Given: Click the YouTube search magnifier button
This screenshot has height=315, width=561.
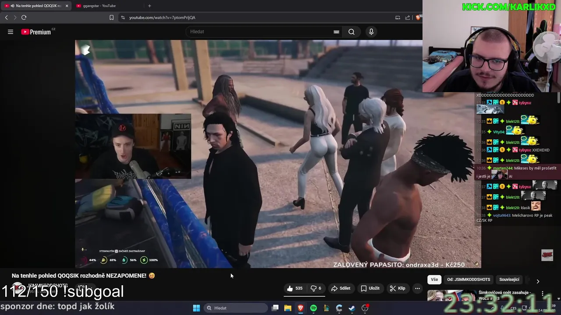Looking at the screenshot, I should click(x=352, y=31).
